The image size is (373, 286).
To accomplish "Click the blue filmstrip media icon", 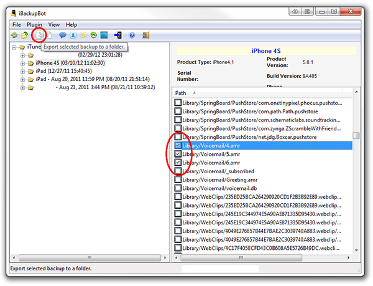I will [104, 35].
